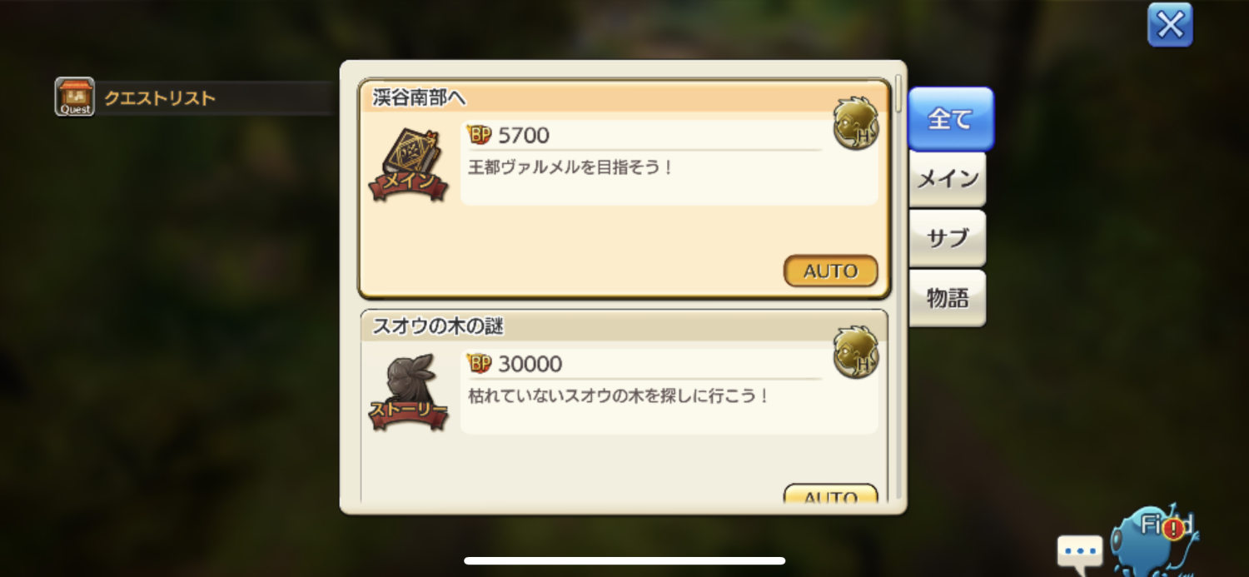1249x577 pixels.
Task: Start AUTO for スオウの木の謎 quest
Action: tap(830, 494)
